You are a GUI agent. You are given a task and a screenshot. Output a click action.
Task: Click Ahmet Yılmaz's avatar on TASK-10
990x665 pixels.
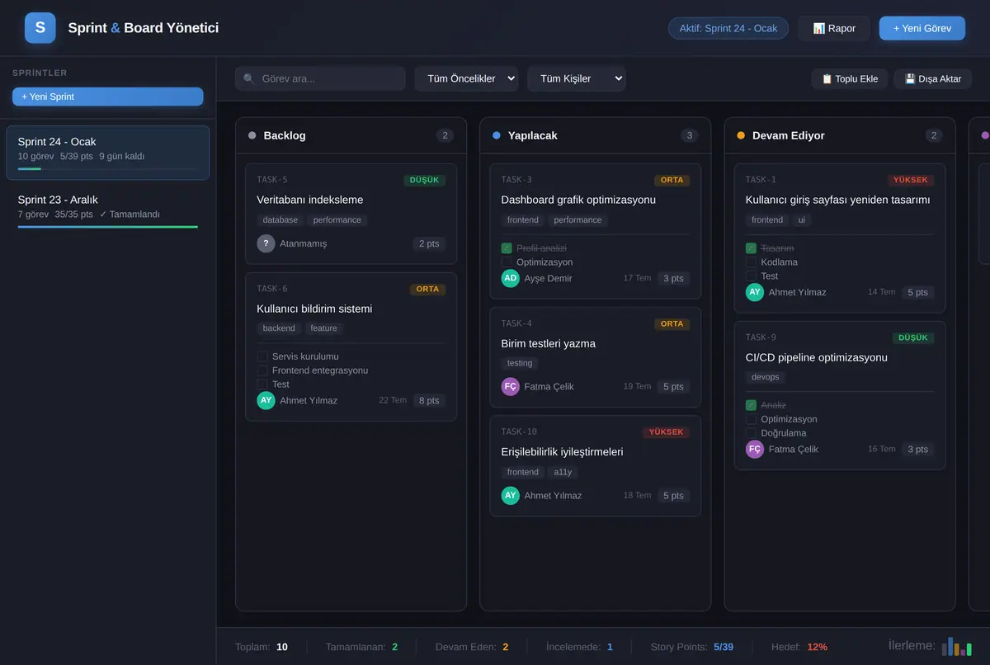click(511, 495)
